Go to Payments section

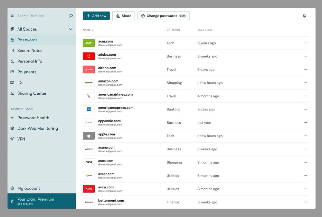(27, 72)
